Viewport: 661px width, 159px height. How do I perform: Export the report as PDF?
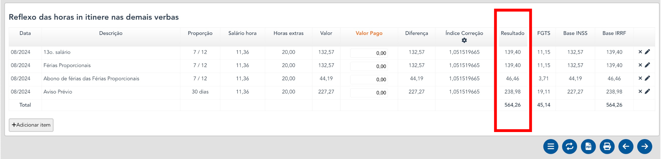point(588,146)
